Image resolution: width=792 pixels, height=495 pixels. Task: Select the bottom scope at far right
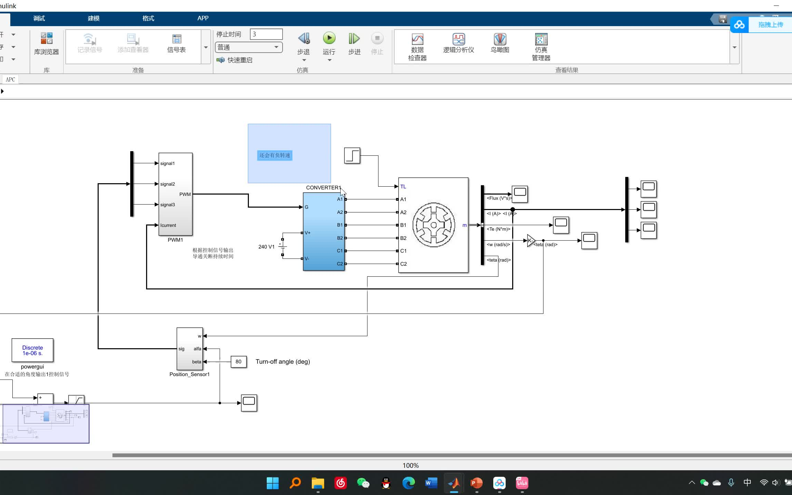click(649, 230)
